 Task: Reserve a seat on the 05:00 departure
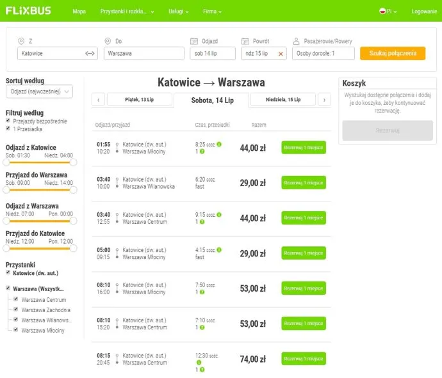click(x=303, y=253)
